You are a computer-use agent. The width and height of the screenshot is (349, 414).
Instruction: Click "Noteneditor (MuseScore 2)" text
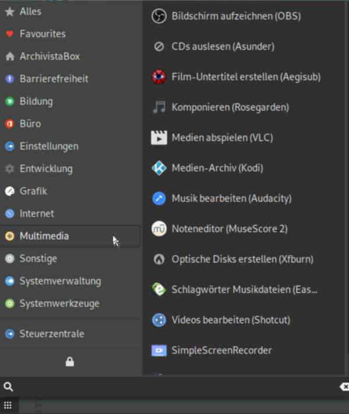click(230, 229)
